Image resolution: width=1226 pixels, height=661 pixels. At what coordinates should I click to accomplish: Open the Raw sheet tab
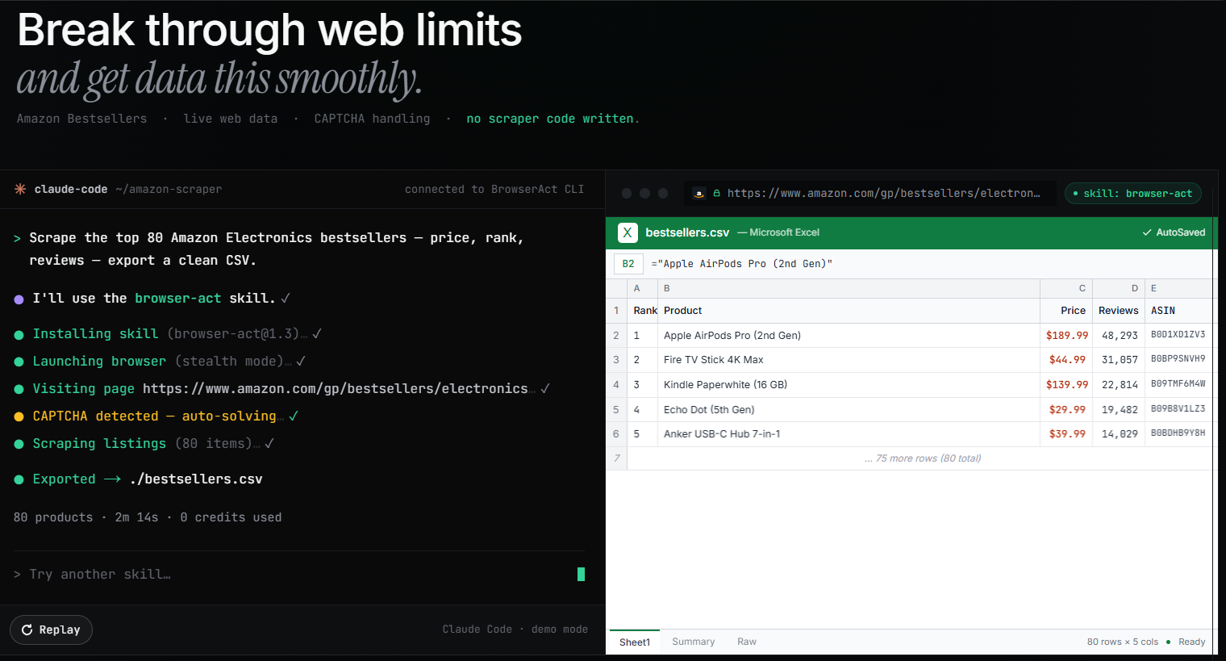747,642
